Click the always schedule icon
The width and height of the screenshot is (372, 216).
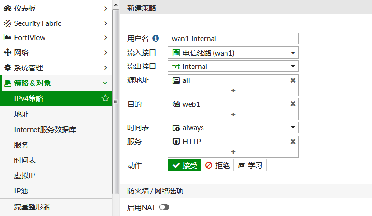point(176,128)
